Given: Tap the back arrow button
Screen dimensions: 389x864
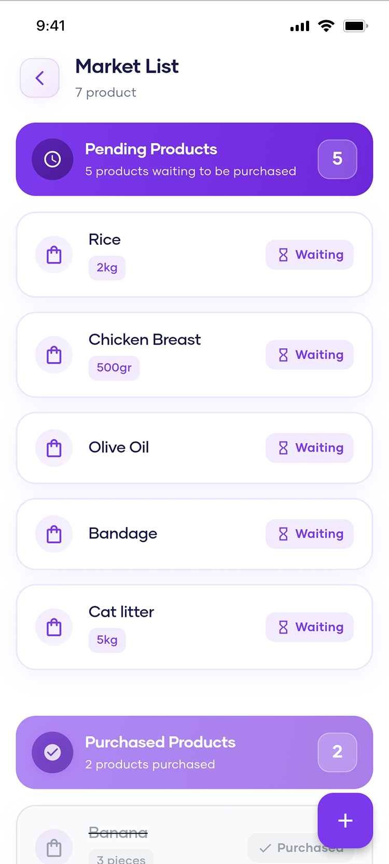Looking at the screenshot, I should (x=39, y=78).
